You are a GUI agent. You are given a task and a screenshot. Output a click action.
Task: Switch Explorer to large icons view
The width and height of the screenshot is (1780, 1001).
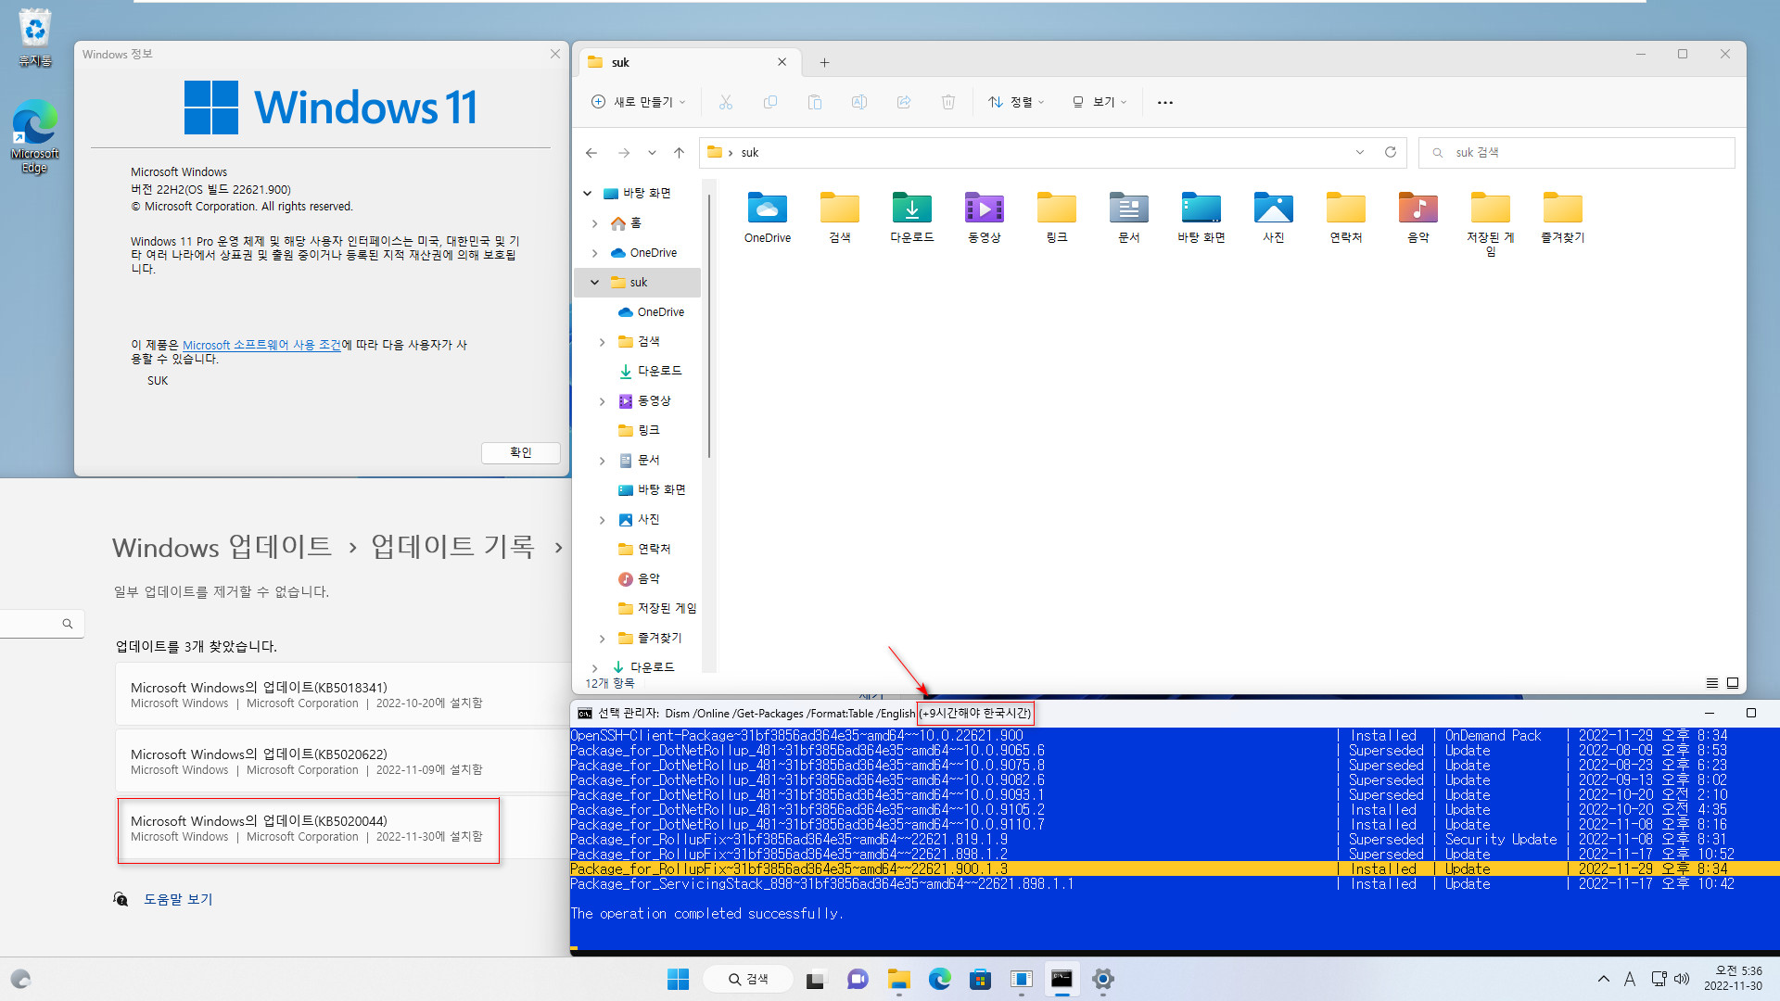1732,683
